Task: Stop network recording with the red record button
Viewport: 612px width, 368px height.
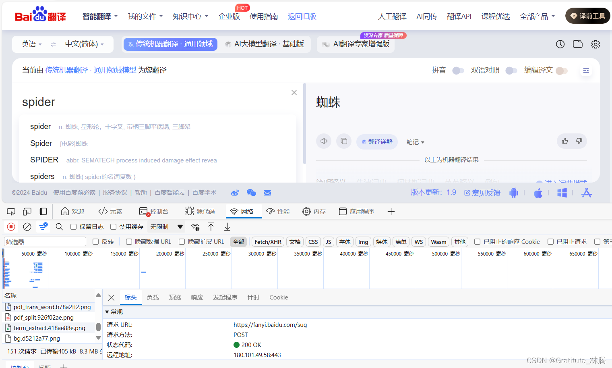Action: tap(11, 227)
